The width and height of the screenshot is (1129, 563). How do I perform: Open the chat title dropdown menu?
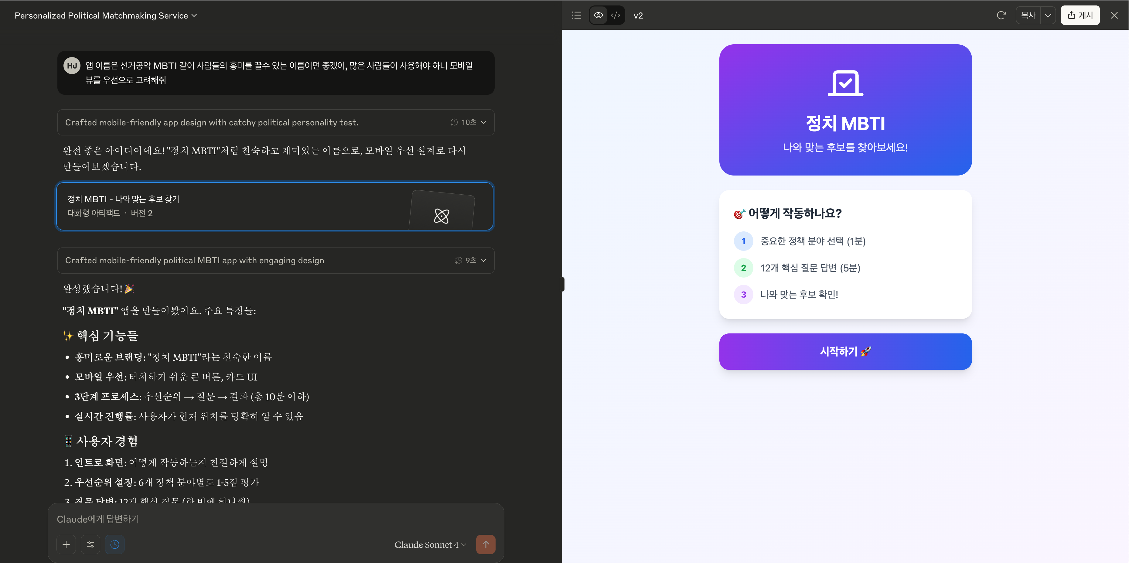click(106, 15)
